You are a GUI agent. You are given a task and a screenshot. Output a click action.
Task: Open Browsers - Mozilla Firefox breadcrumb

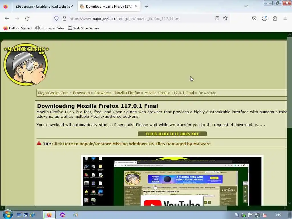click(x=117, y=93)
